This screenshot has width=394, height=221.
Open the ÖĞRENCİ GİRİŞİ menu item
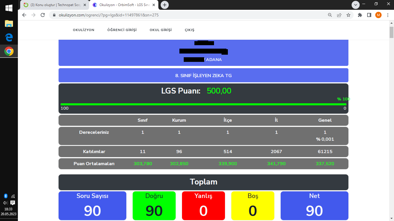(x=122, y=30)
